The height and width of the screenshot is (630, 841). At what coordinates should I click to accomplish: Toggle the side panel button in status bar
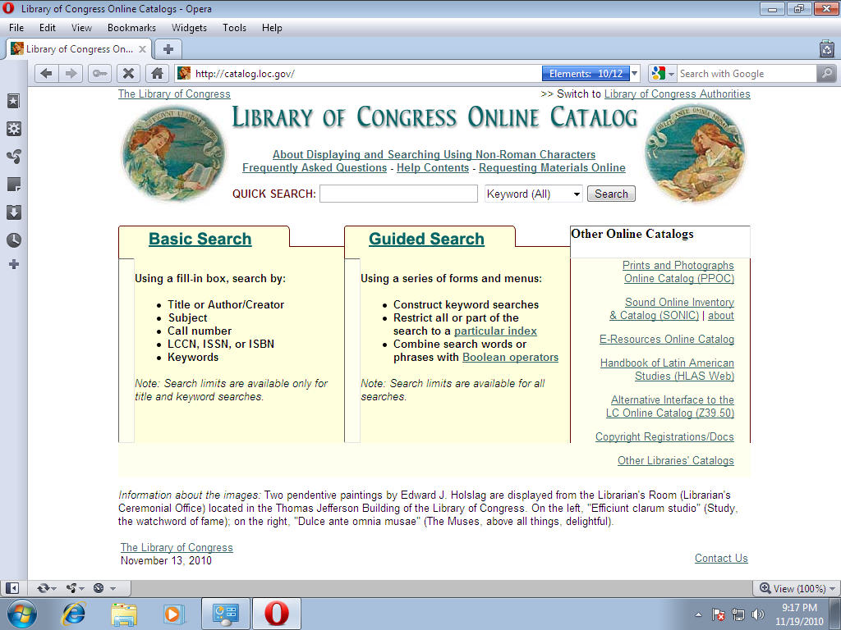(x=11, y=588)
